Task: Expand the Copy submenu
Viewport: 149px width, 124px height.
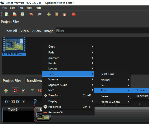Action: 68,47
